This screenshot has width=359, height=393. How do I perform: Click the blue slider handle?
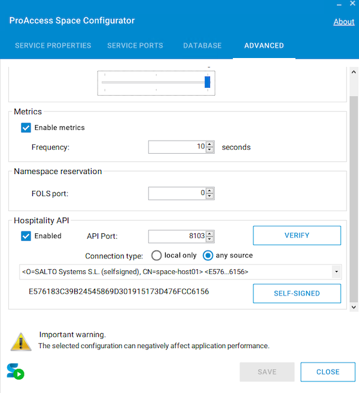[208, 82]
